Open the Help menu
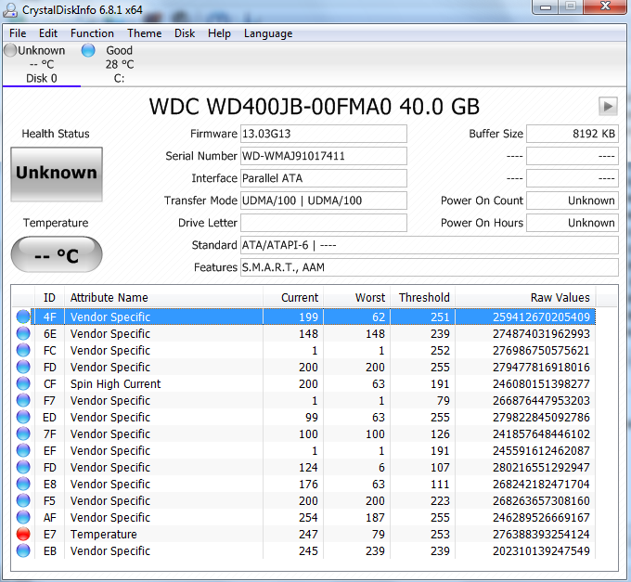Screen dimensions: 631x582 pyautogui.click(x=219, y=33)
